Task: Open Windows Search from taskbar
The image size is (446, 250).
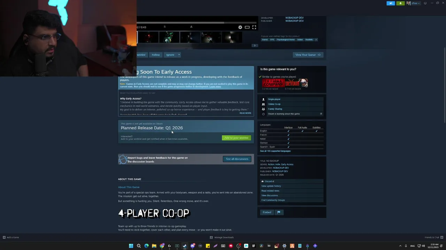Action: (x=139, y=246)
